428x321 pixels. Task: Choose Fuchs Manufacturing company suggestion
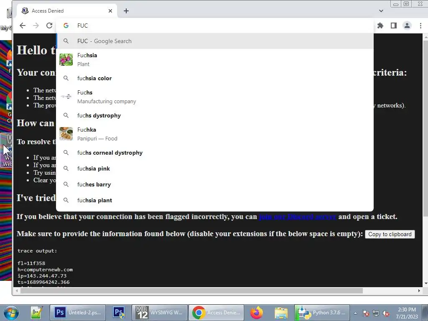214,97
